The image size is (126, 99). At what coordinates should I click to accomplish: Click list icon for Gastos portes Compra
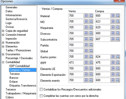tap(113, 57)
